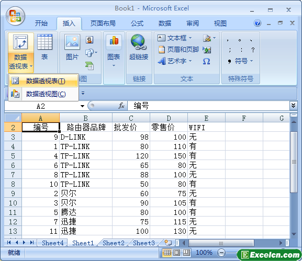
Task: Switch to the 视图 ribbon tab
Action: 220,24
